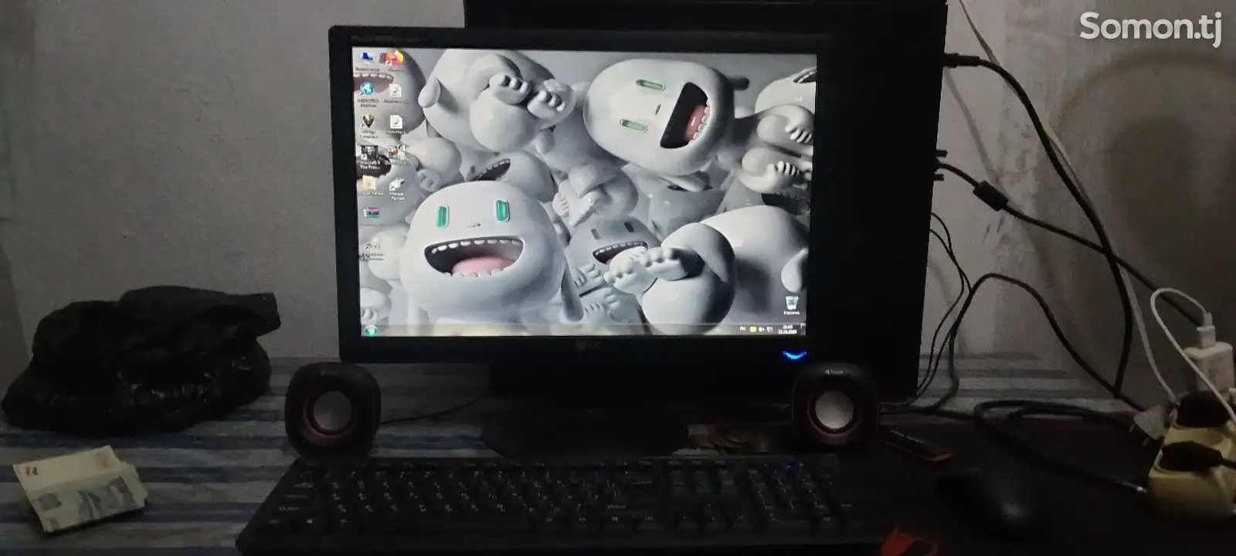Open the white shortcut beside the yellow folder
This screenshot has height=556, width=1236.
396,188
